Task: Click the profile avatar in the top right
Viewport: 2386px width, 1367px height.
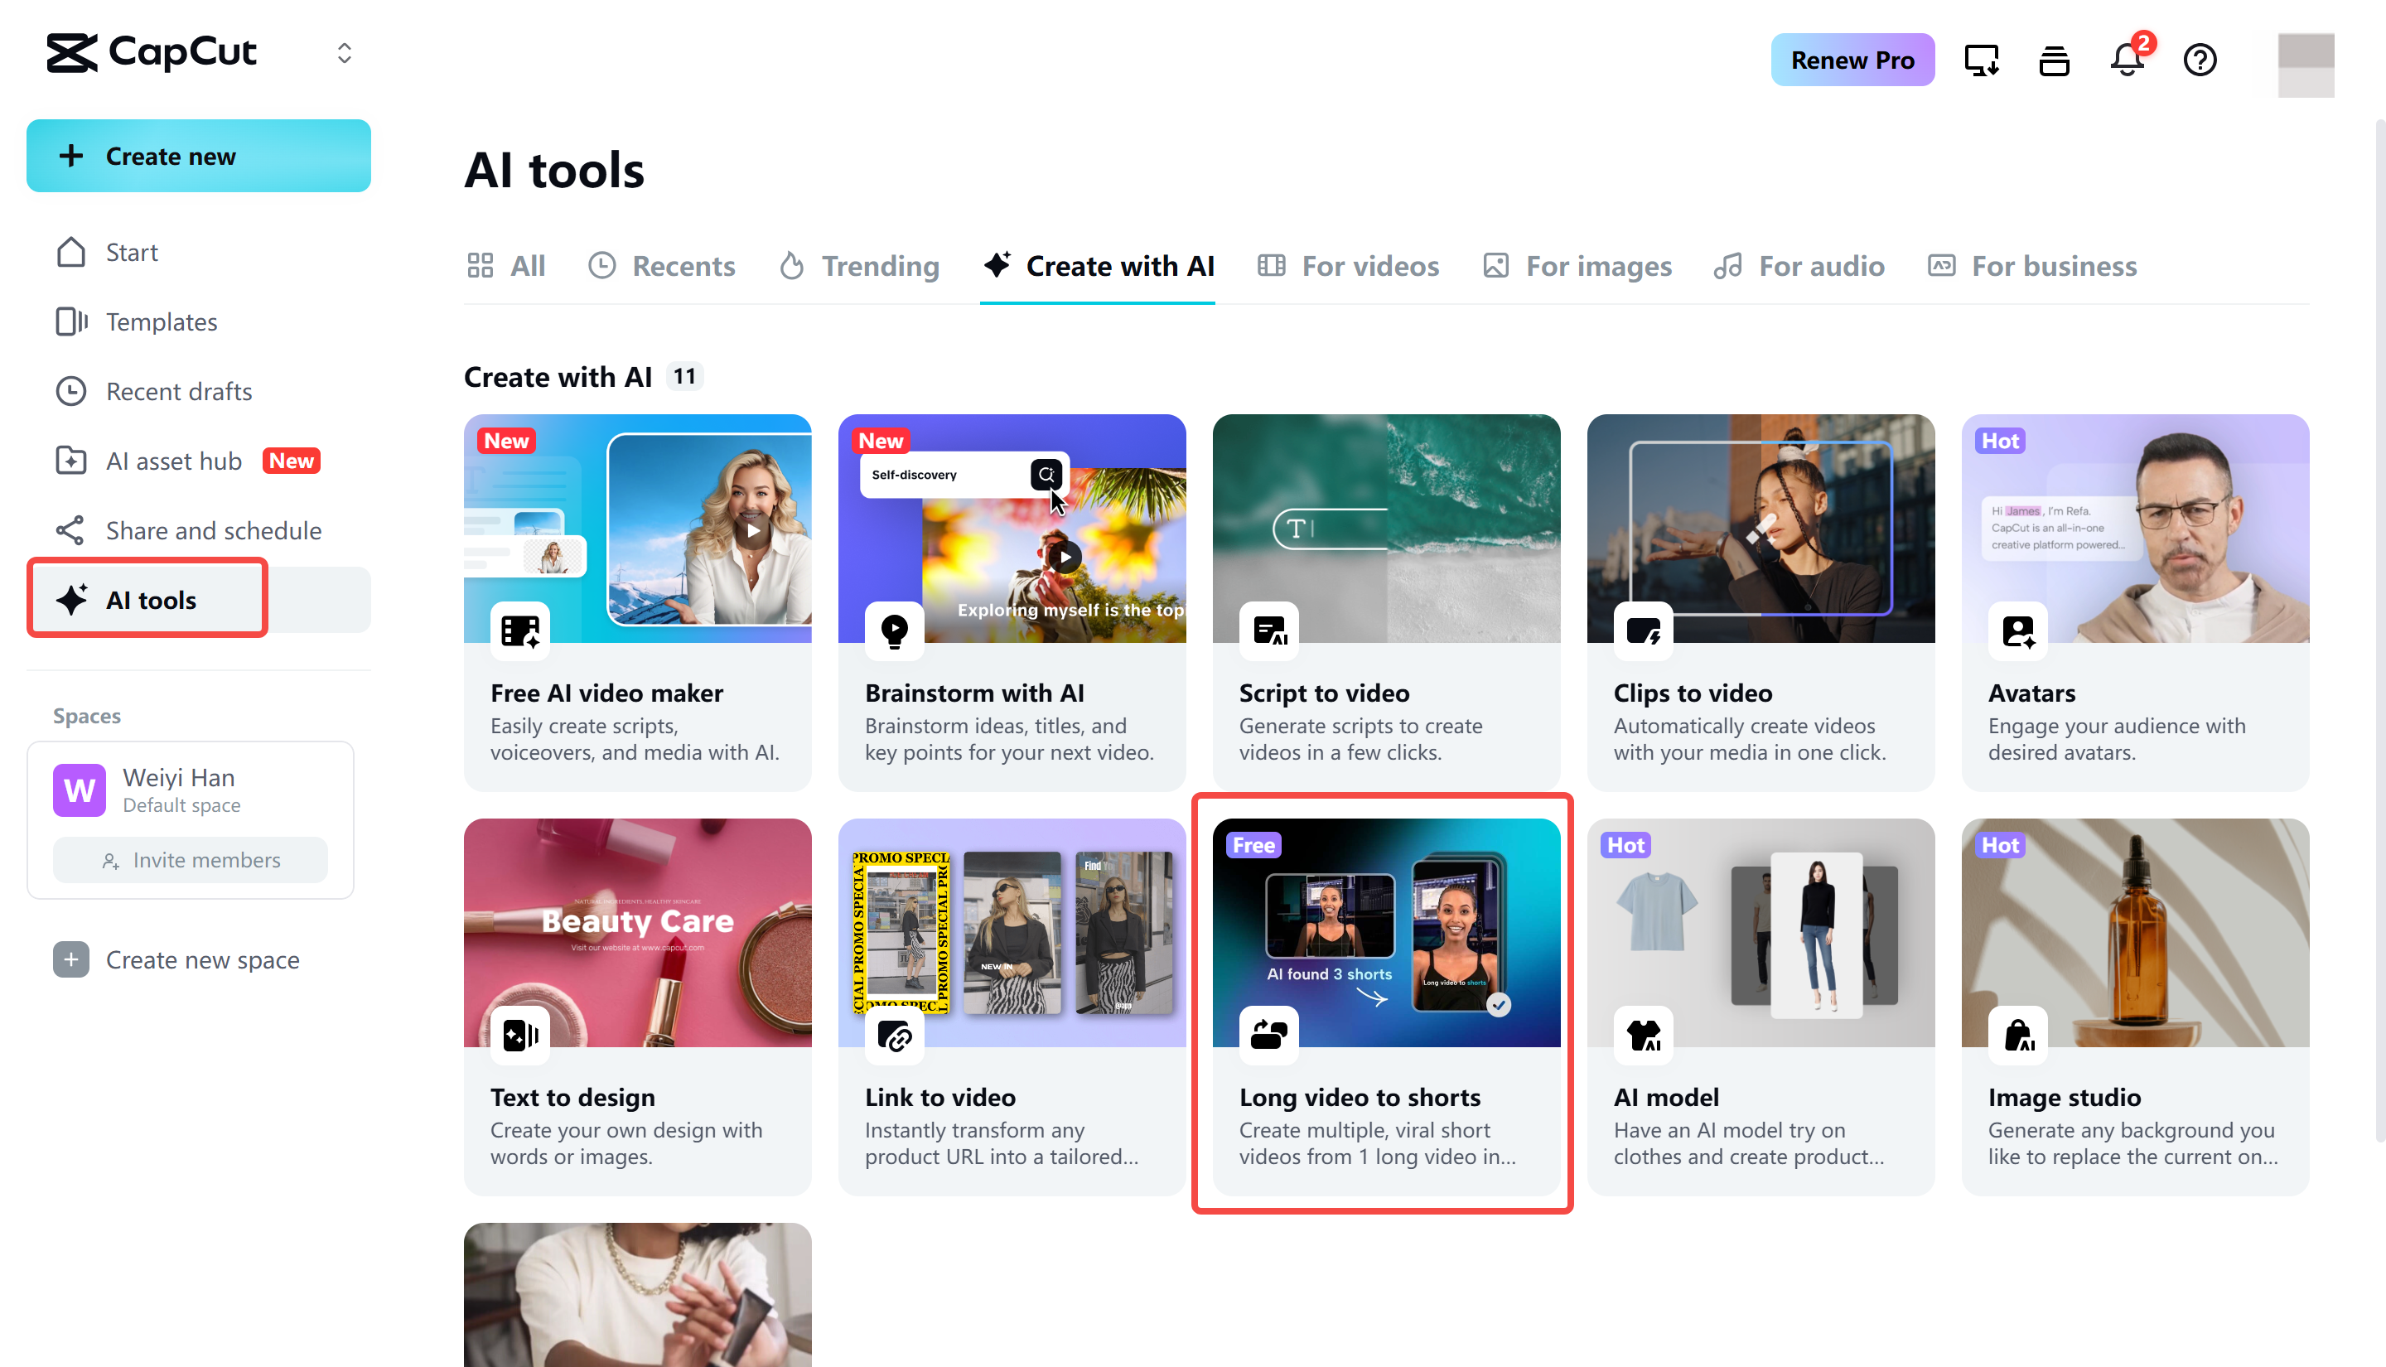Action: click(x=2306, y=64)
